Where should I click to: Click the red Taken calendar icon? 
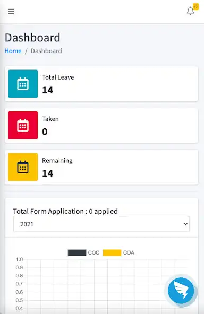[23, 125]
